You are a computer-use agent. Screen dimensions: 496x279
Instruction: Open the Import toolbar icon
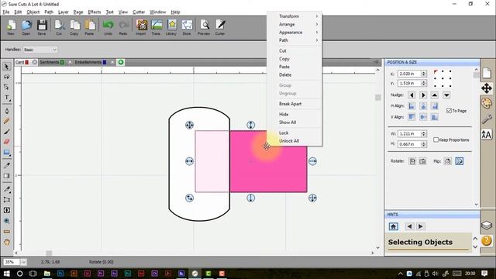[x=141, y=27]
